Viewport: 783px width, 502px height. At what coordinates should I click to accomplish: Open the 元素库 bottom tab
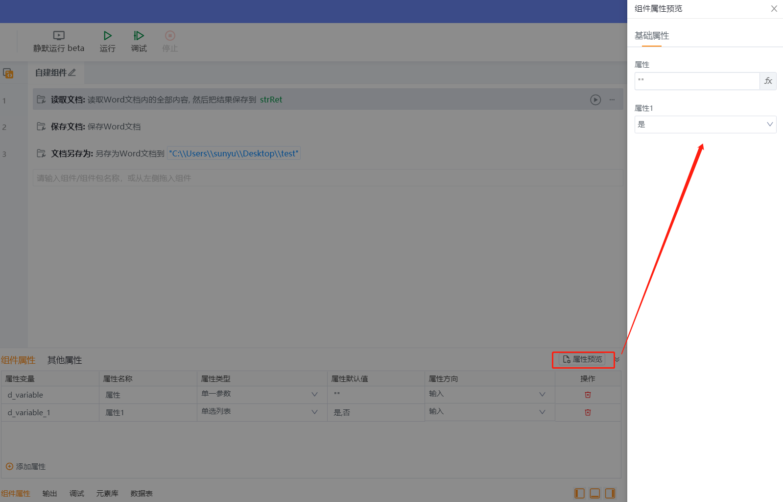point(107,494)
